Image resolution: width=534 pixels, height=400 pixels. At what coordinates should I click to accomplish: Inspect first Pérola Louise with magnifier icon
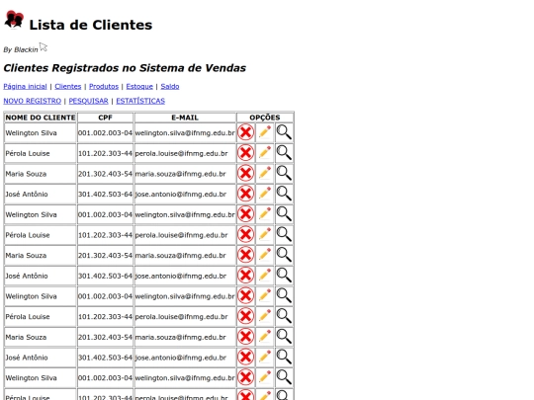tap(284, 153)
